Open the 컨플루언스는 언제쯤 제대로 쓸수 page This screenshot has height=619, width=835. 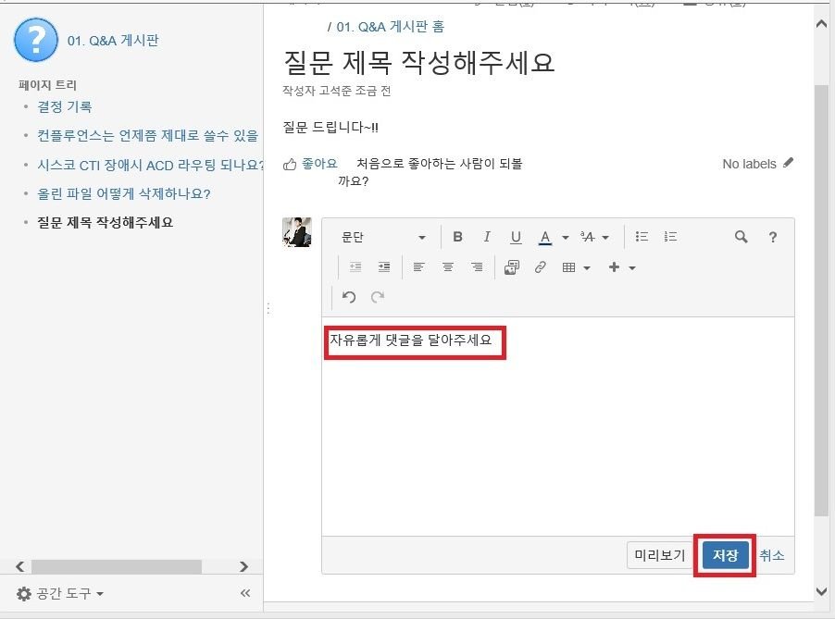pos(147,135)
